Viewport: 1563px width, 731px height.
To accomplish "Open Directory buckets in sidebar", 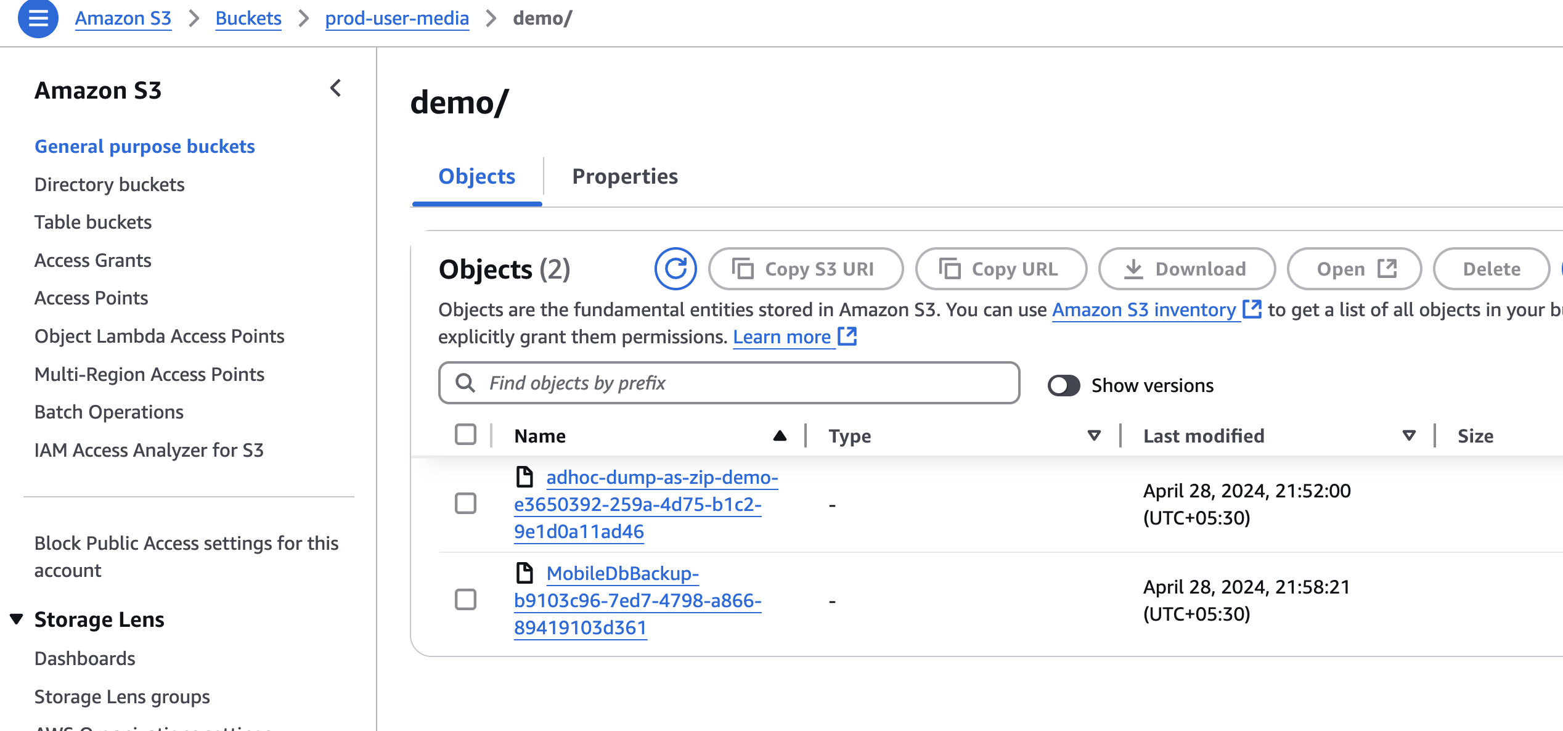I will coord(109,184).
